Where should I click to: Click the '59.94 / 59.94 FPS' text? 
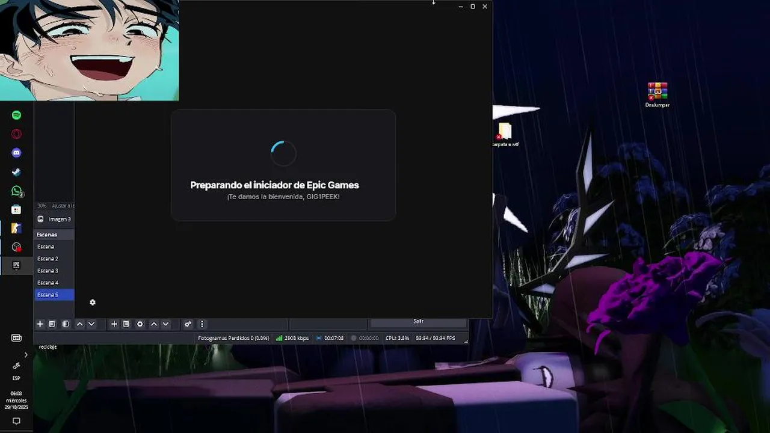pos(436,338)
